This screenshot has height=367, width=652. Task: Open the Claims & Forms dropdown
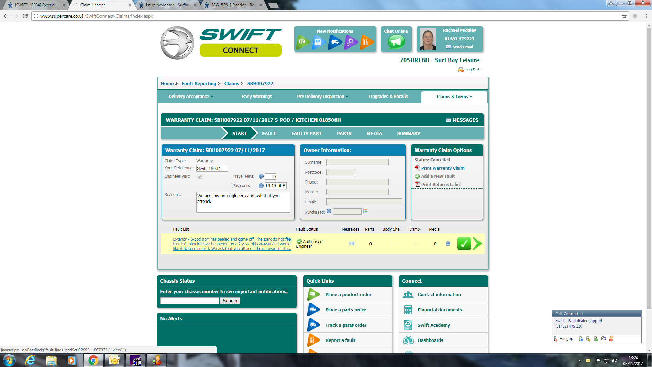point(454,97)
